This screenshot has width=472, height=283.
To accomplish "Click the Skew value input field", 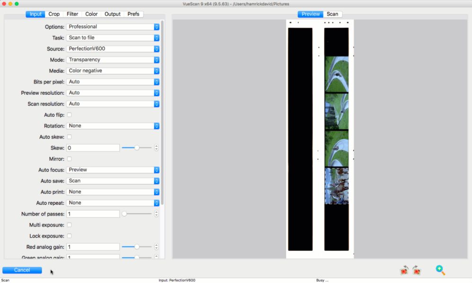I will (93, 148).
